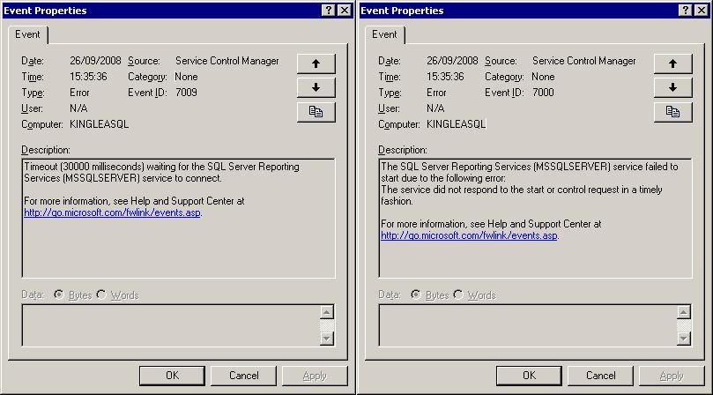713x395 pixels.
Task: Click Apply in Event ID 7009 dialog
Action: click(315, 376)
